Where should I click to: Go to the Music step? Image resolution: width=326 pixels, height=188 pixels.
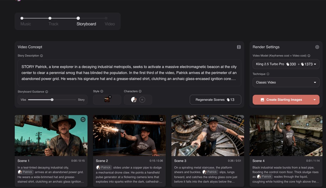tap(26, 24)
